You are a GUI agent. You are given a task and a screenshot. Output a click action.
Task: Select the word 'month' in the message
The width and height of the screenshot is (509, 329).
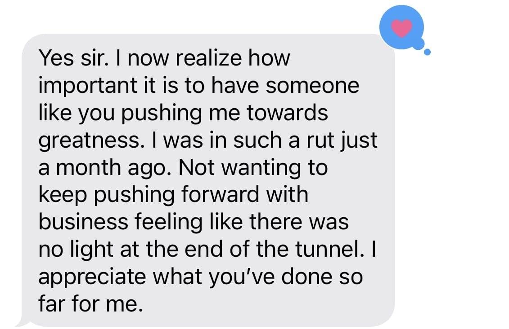click(x=89, y=168)
